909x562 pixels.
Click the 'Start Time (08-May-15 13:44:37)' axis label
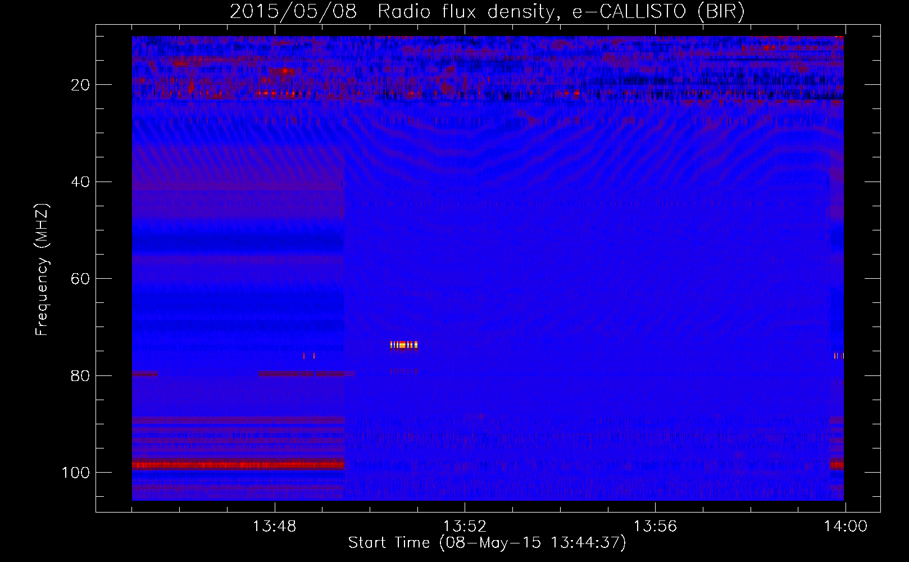[487, 543]
